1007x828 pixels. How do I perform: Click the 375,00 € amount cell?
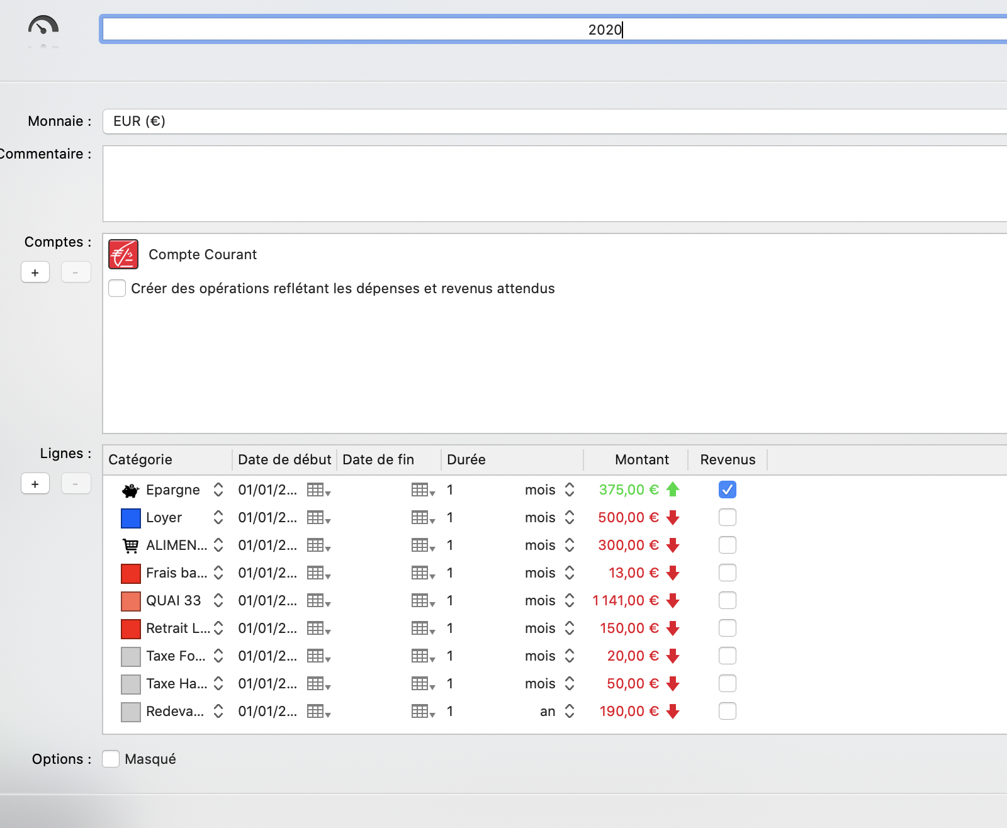629,490
